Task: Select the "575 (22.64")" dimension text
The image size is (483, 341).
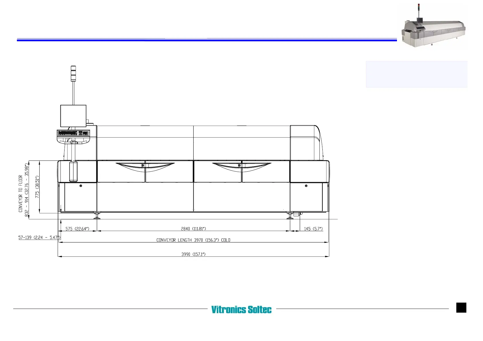Action: coord(77,229)
